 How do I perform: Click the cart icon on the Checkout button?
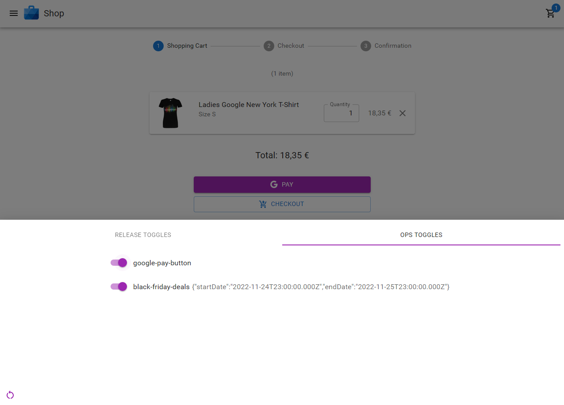(263, 204)
